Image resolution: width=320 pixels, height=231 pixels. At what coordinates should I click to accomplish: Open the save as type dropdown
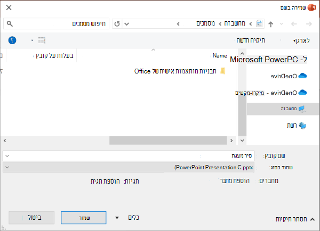tap(129, 167)
